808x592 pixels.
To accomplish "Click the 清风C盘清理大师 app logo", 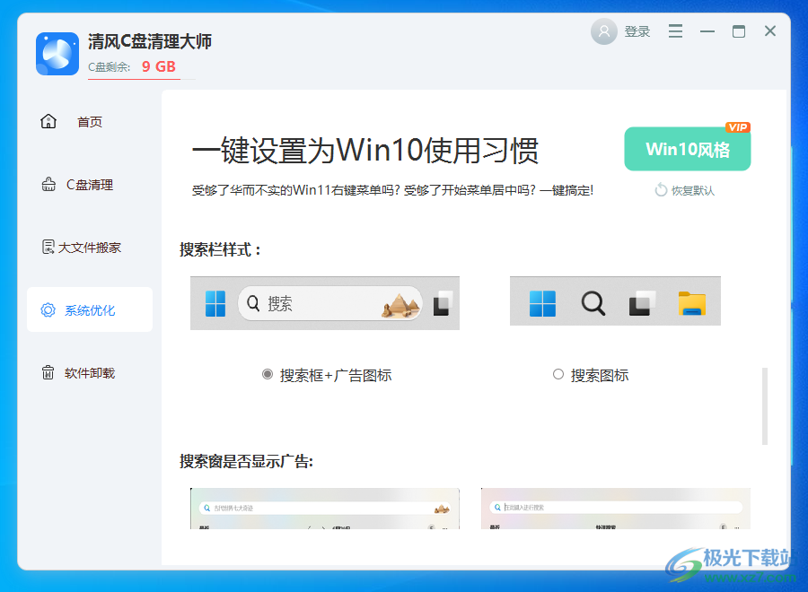I will click(x=57, y=54).
